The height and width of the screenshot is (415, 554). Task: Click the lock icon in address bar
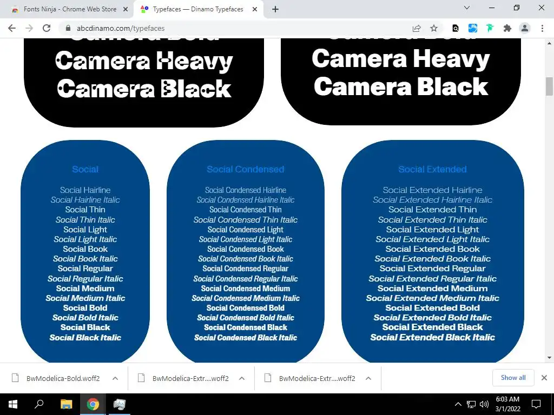tap(69, 28)
